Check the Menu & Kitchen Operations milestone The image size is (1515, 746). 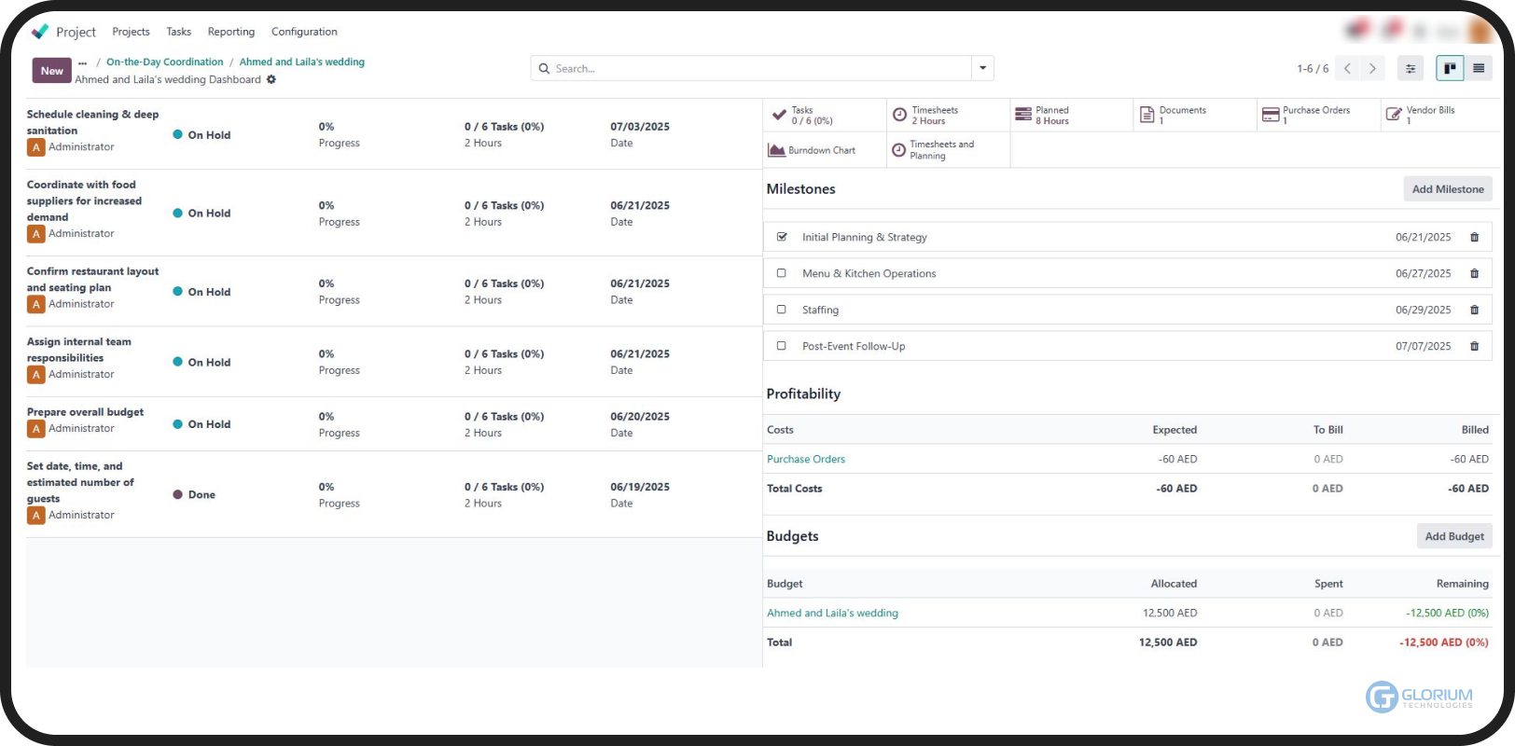(782, 273)
